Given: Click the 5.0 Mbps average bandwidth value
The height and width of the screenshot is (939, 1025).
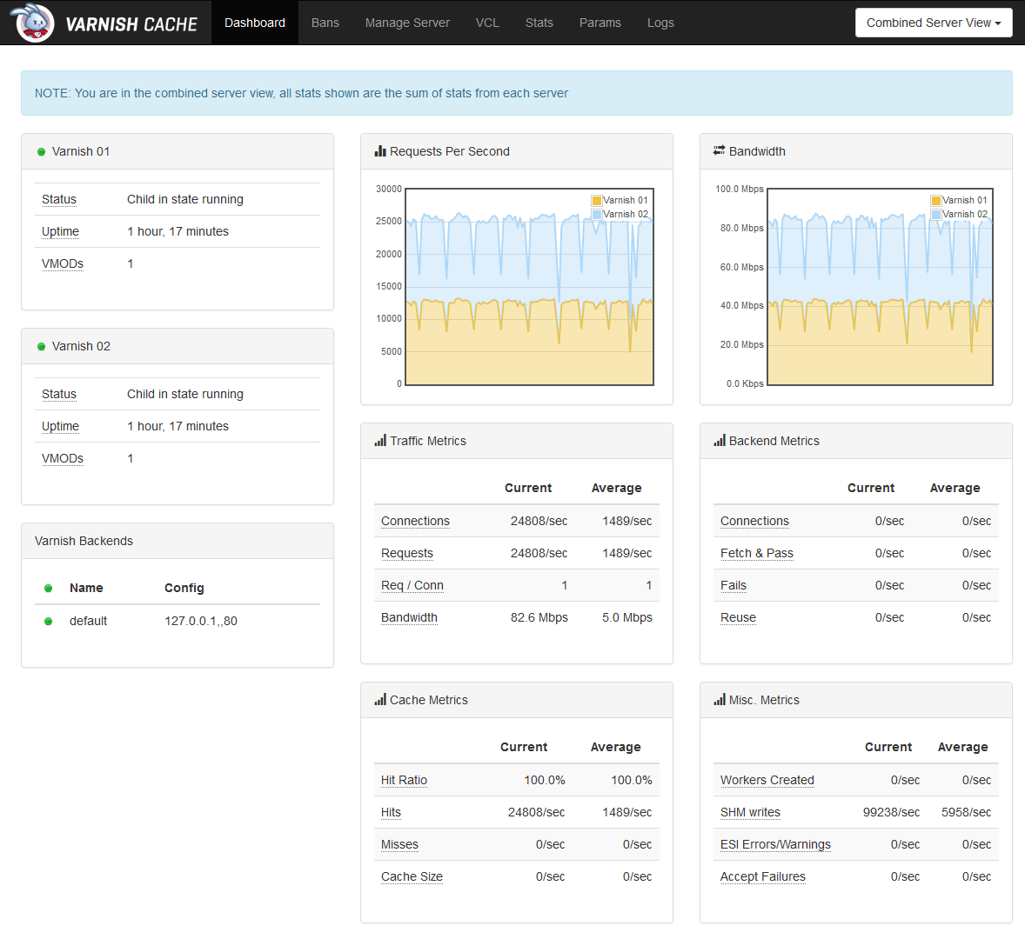Looking at the screenshot, I should (x=626, y=617).
